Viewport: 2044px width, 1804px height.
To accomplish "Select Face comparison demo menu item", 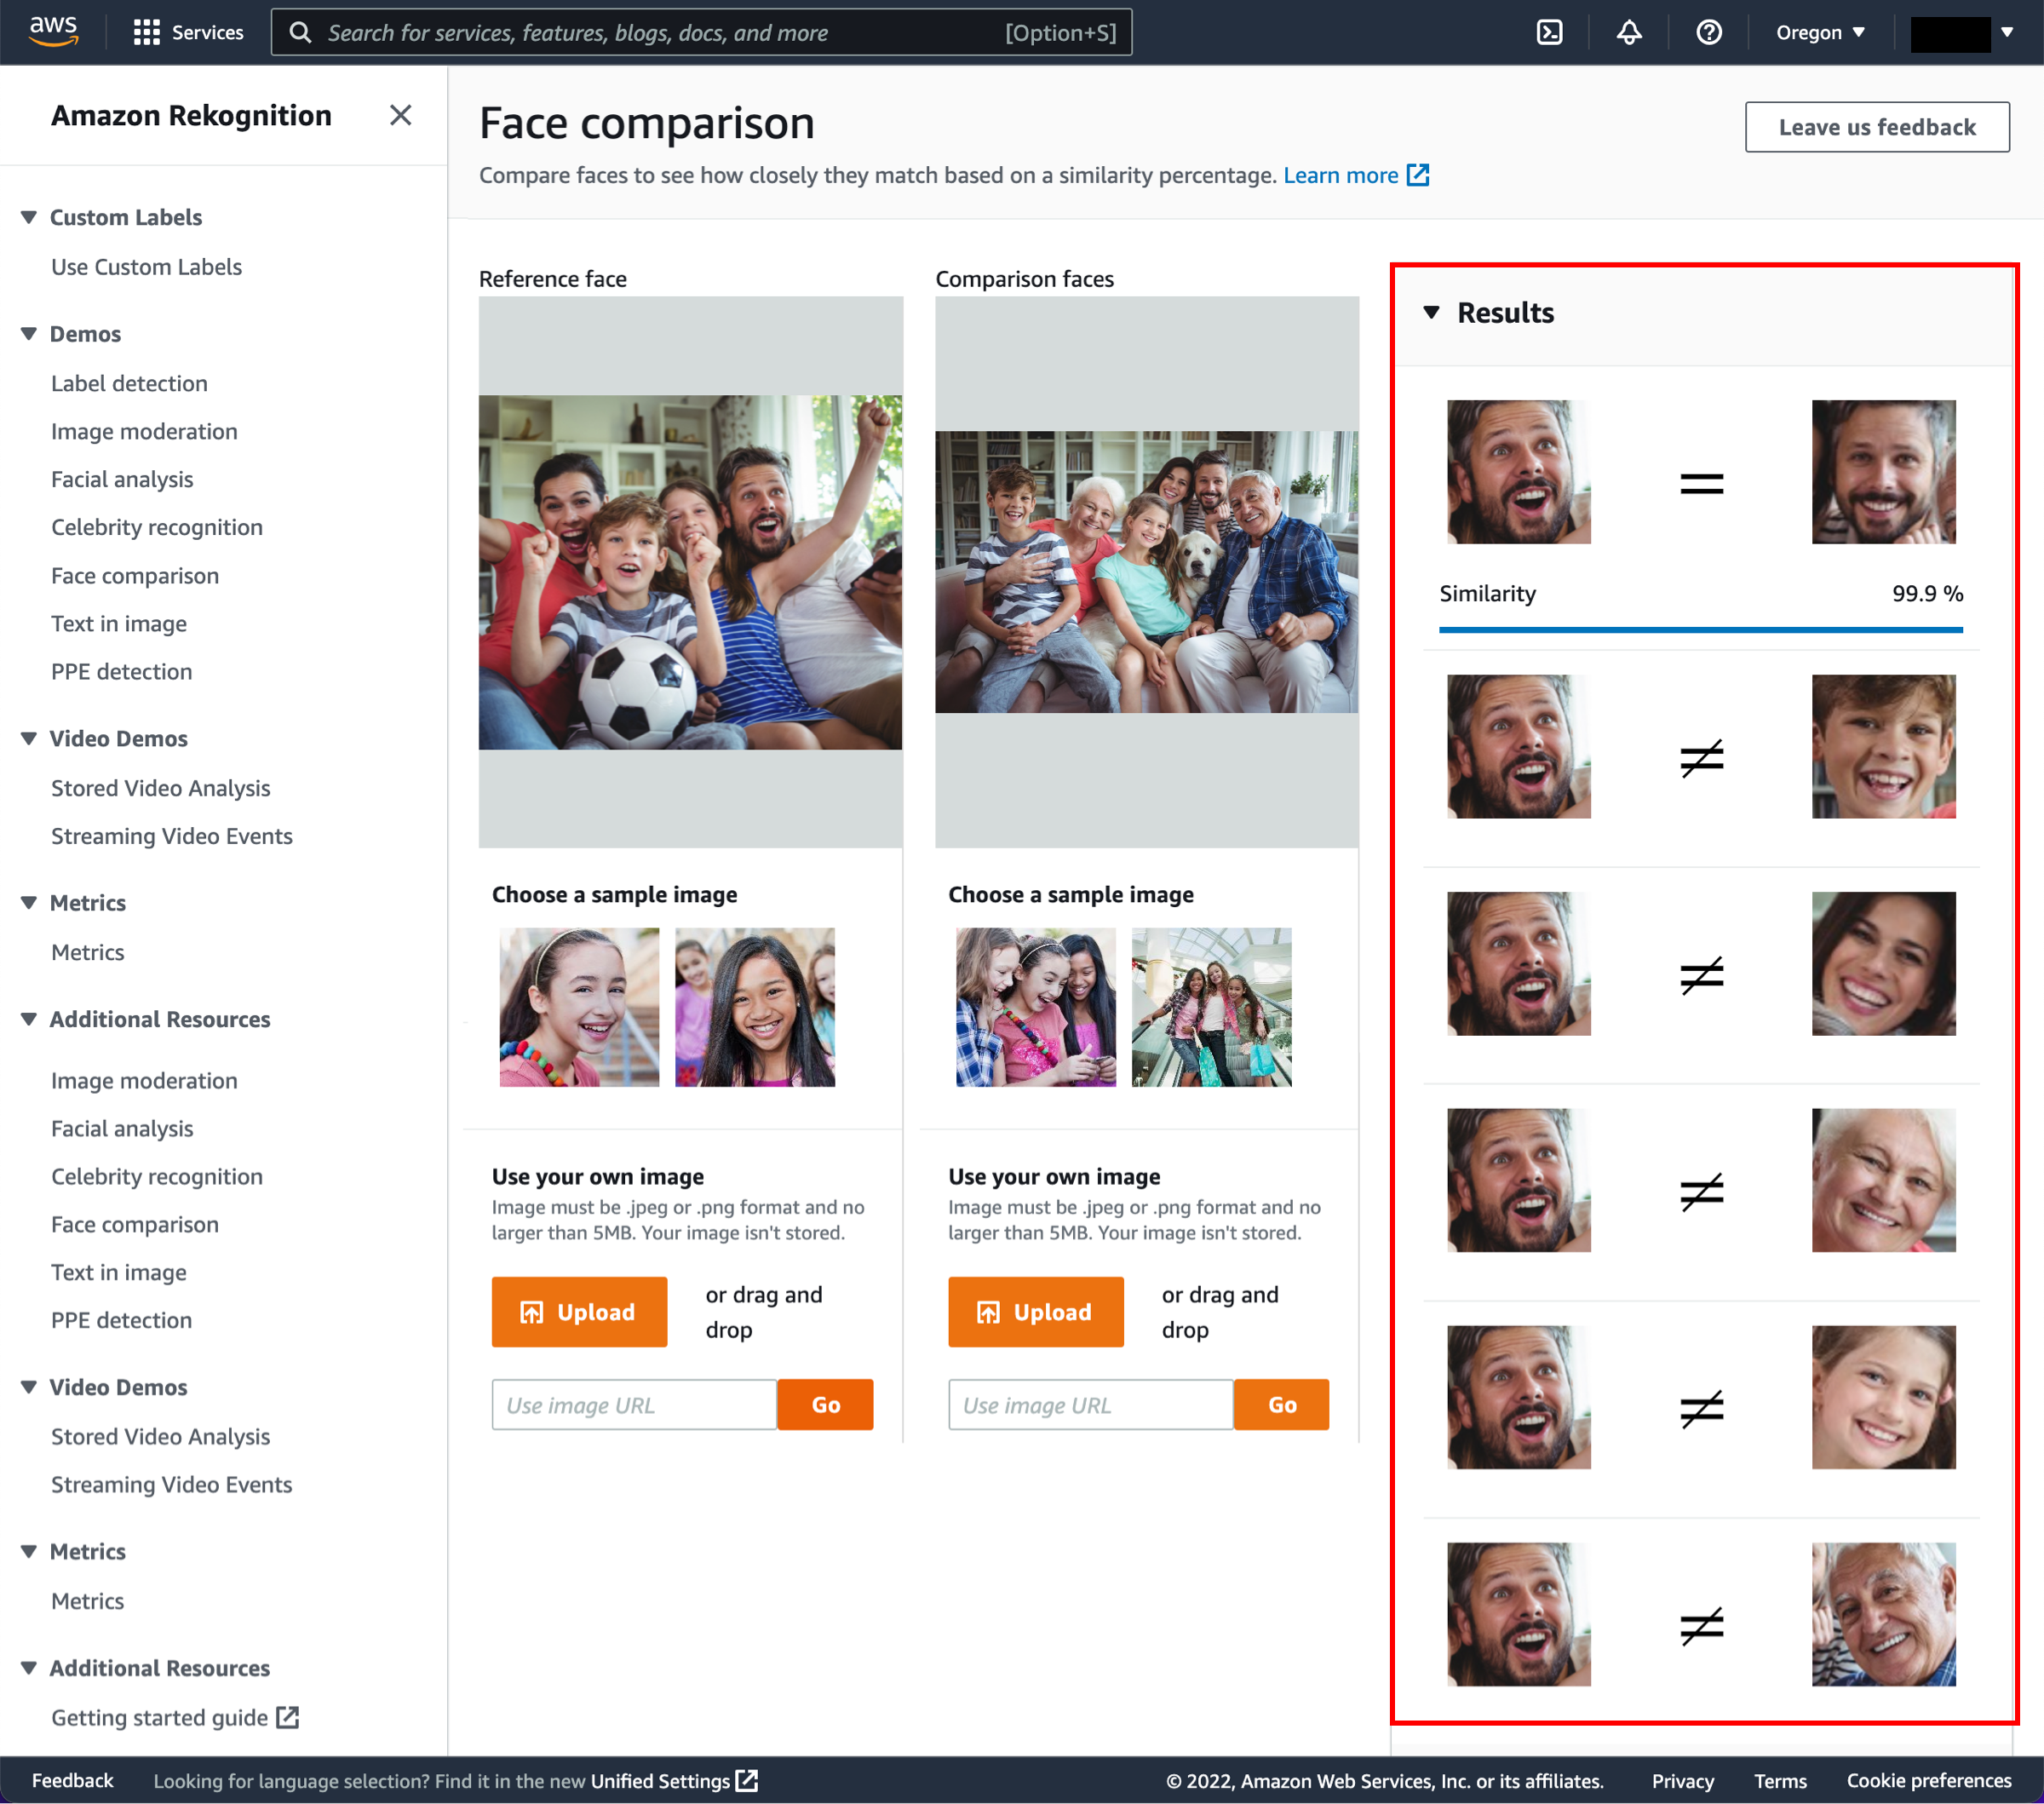I will tap(135, 575).
